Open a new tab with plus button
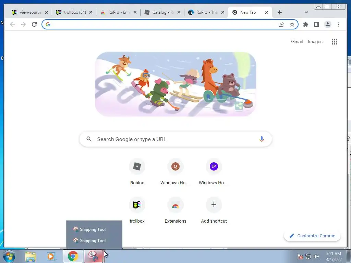Viewport: 351px width, 263px height. tap(280, 12)
